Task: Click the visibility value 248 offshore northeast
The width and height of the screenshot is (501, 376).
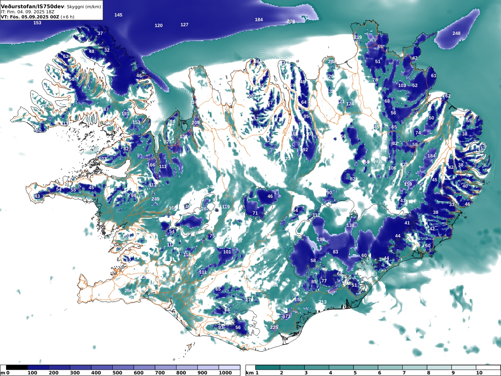Action: tap(456, 33)
